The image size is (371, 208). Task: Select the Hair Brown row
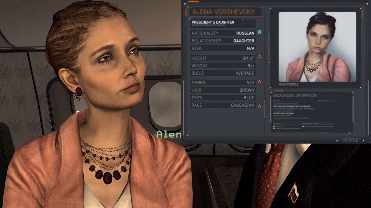(223, 90)
